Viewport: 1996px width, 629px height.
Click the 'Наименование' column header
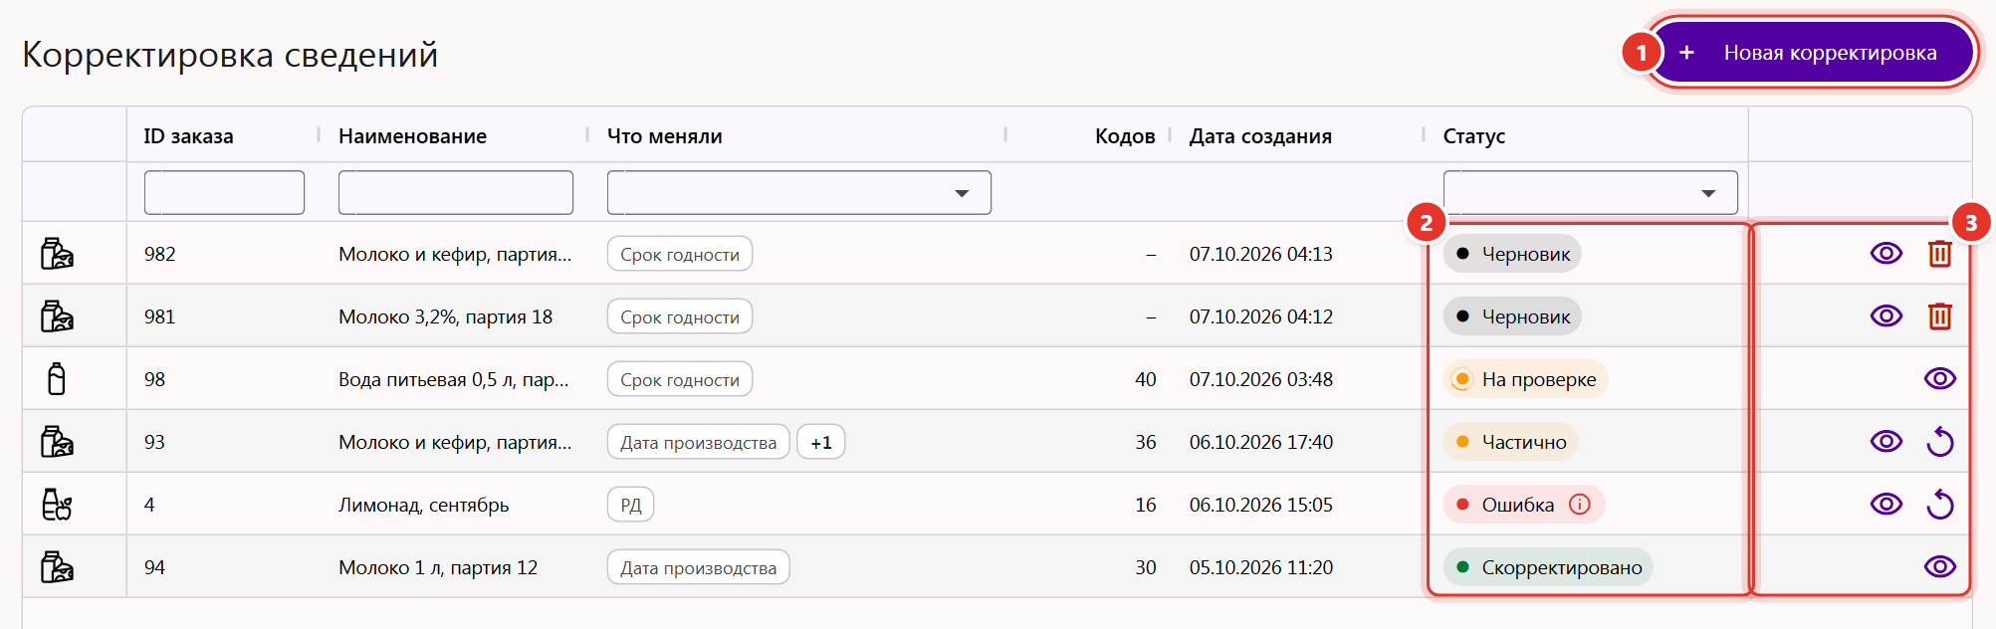(x=412, y=136)
